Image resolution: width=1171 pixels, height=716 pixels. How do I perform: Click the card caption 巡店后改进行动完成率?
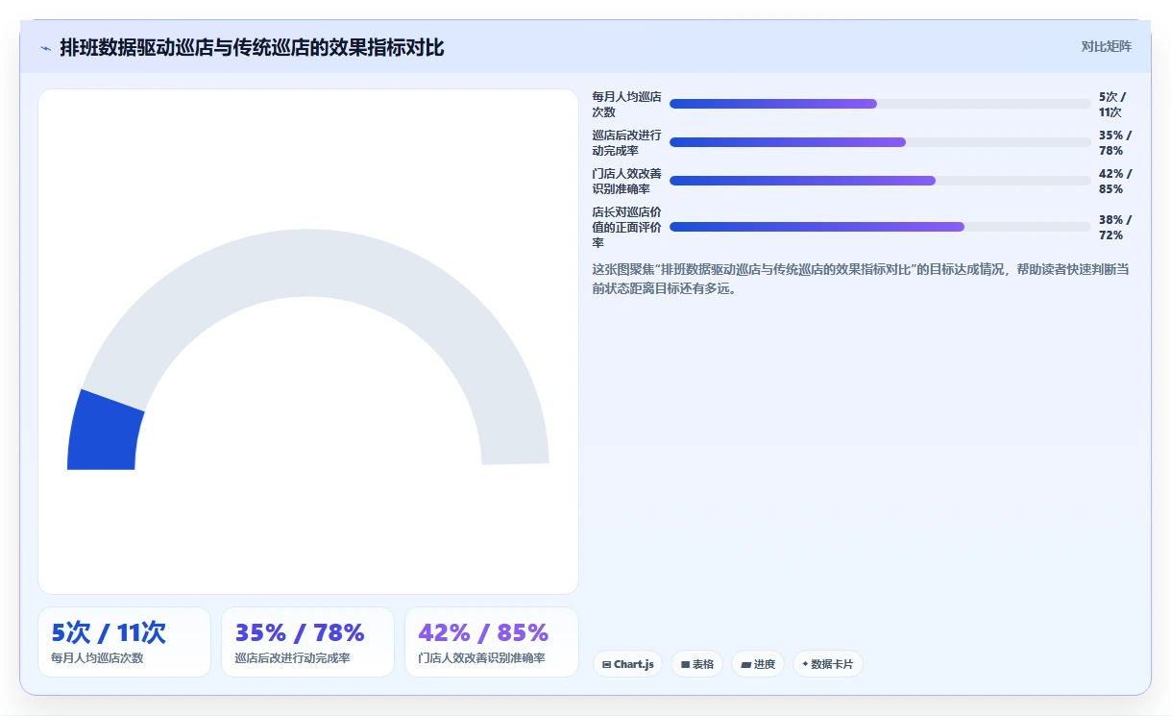292,658
